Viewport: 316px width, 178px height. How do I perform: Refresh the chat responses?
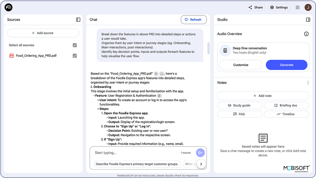(194, 20)
